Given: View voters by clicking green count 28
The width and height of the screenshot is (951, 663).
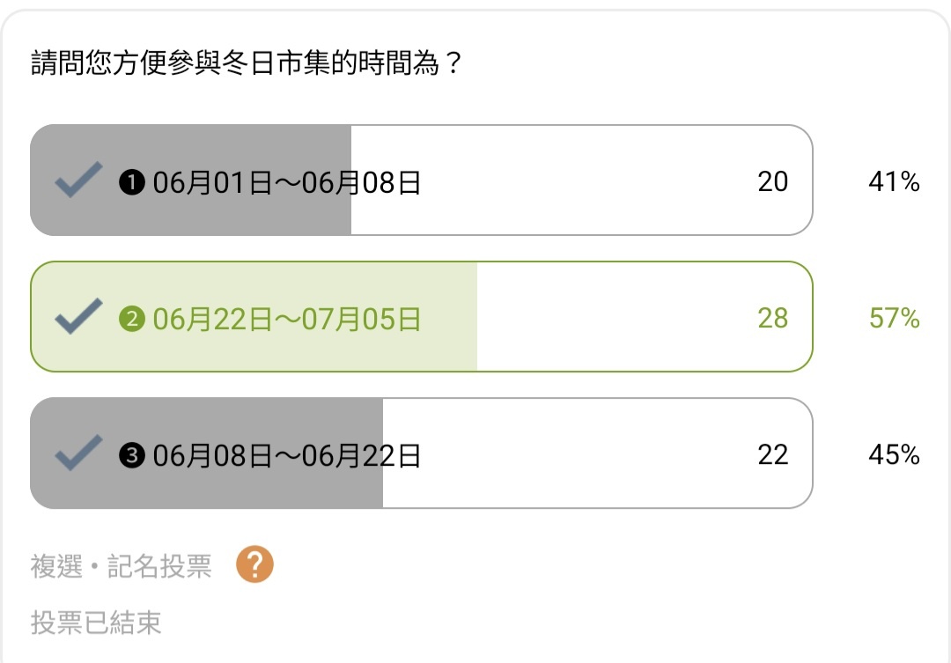Looking at the screenshot, I should coord(773,318).
